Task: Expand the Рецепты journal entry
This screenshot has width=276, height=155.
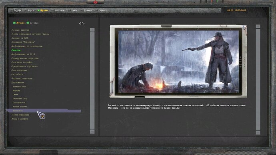Action: (x=16, y=50)
